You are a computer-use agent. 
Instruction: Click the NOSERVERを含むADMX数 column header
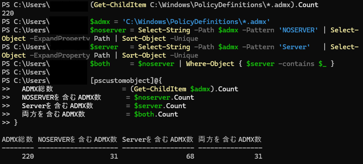(78, 140)
